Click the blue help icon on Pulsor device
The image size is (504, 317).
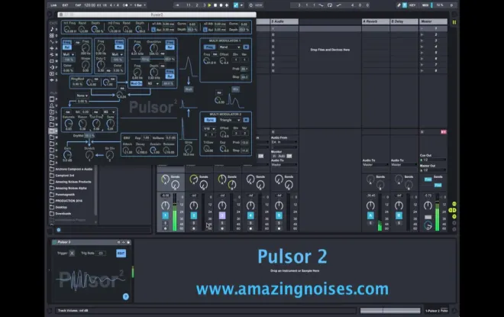126,296
